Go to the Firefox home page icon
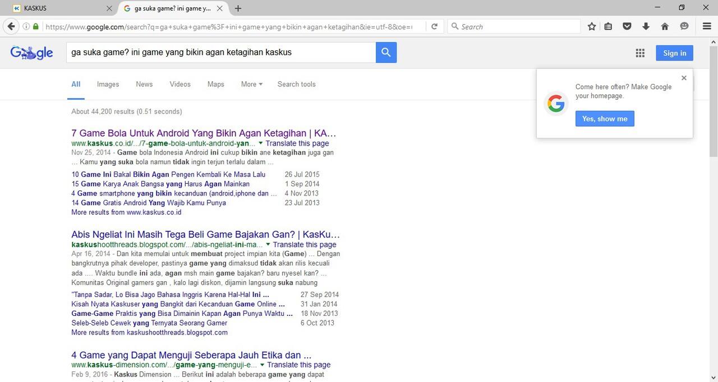 (x=665, y=26)
